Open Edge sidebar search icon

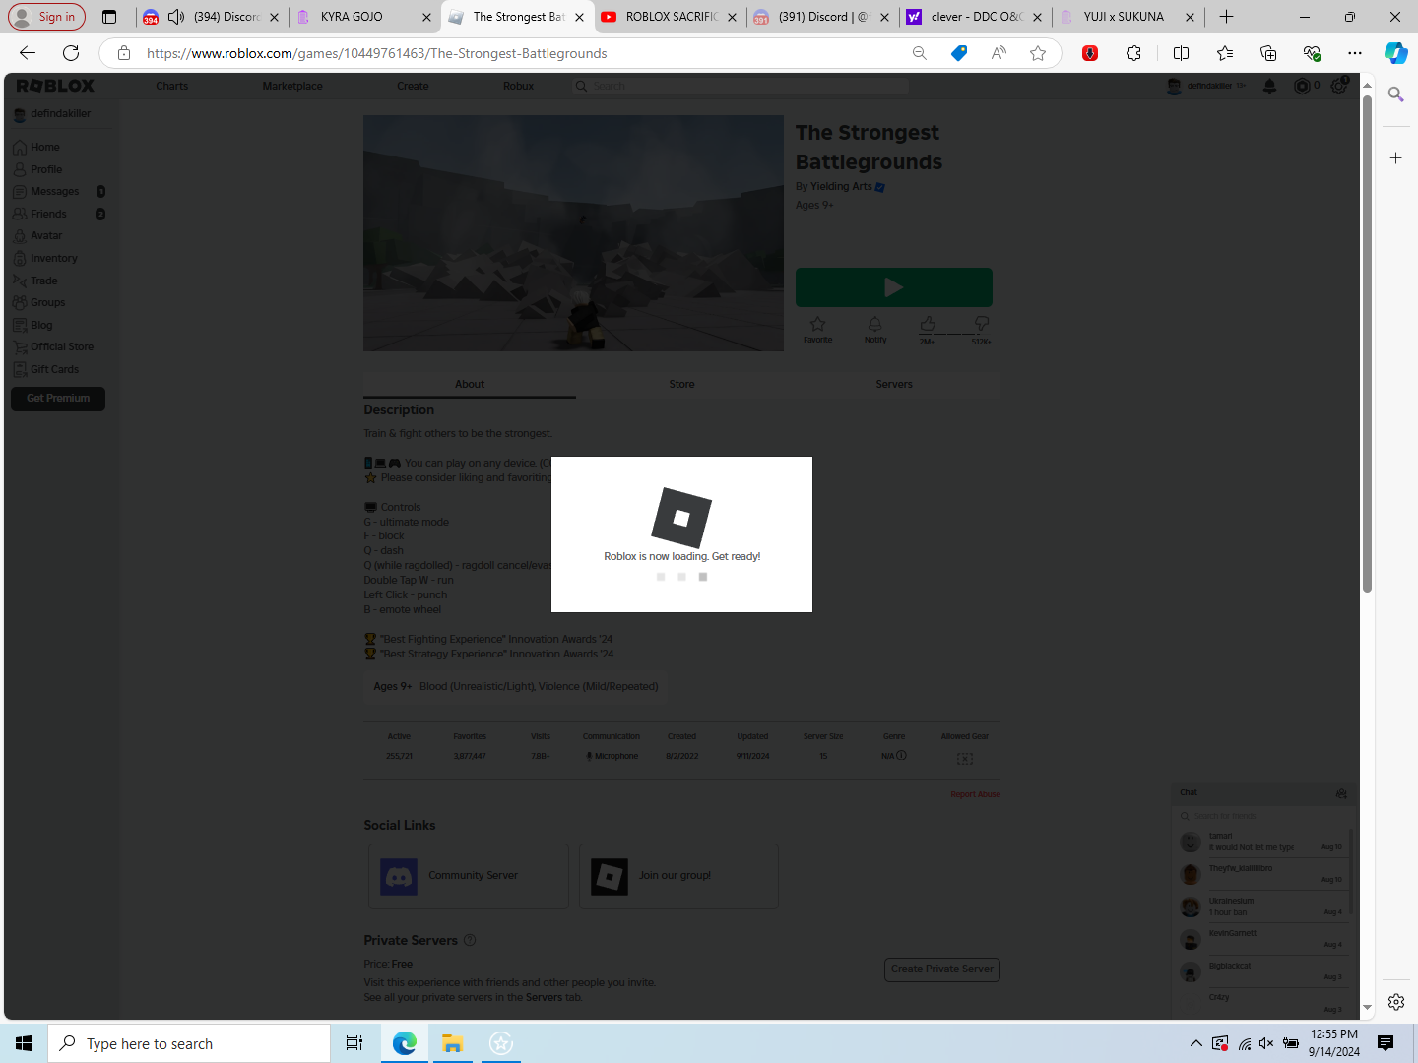tap(1395, 94)
